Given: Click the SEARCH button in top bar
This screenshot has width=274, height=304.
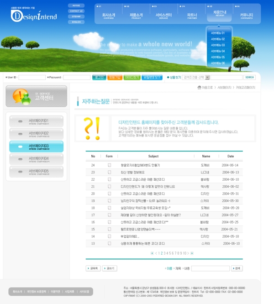Looking at the screenshot, I should click(x=249, y=77).
